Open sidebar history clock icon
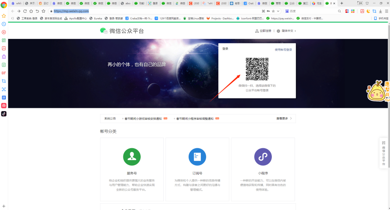Image resolution: width=390 pixels, height=210 pixels. 4,24
